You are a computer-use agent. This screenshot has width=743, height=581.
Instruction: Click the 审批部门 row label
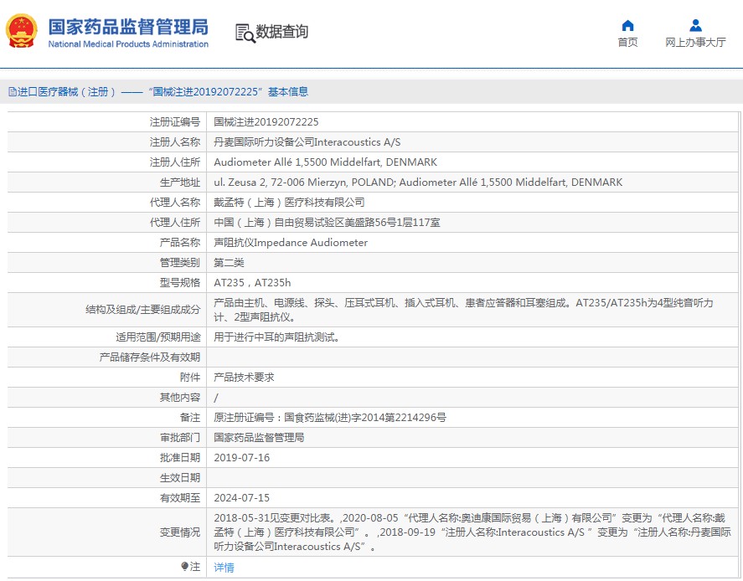(x=180, y=438)
